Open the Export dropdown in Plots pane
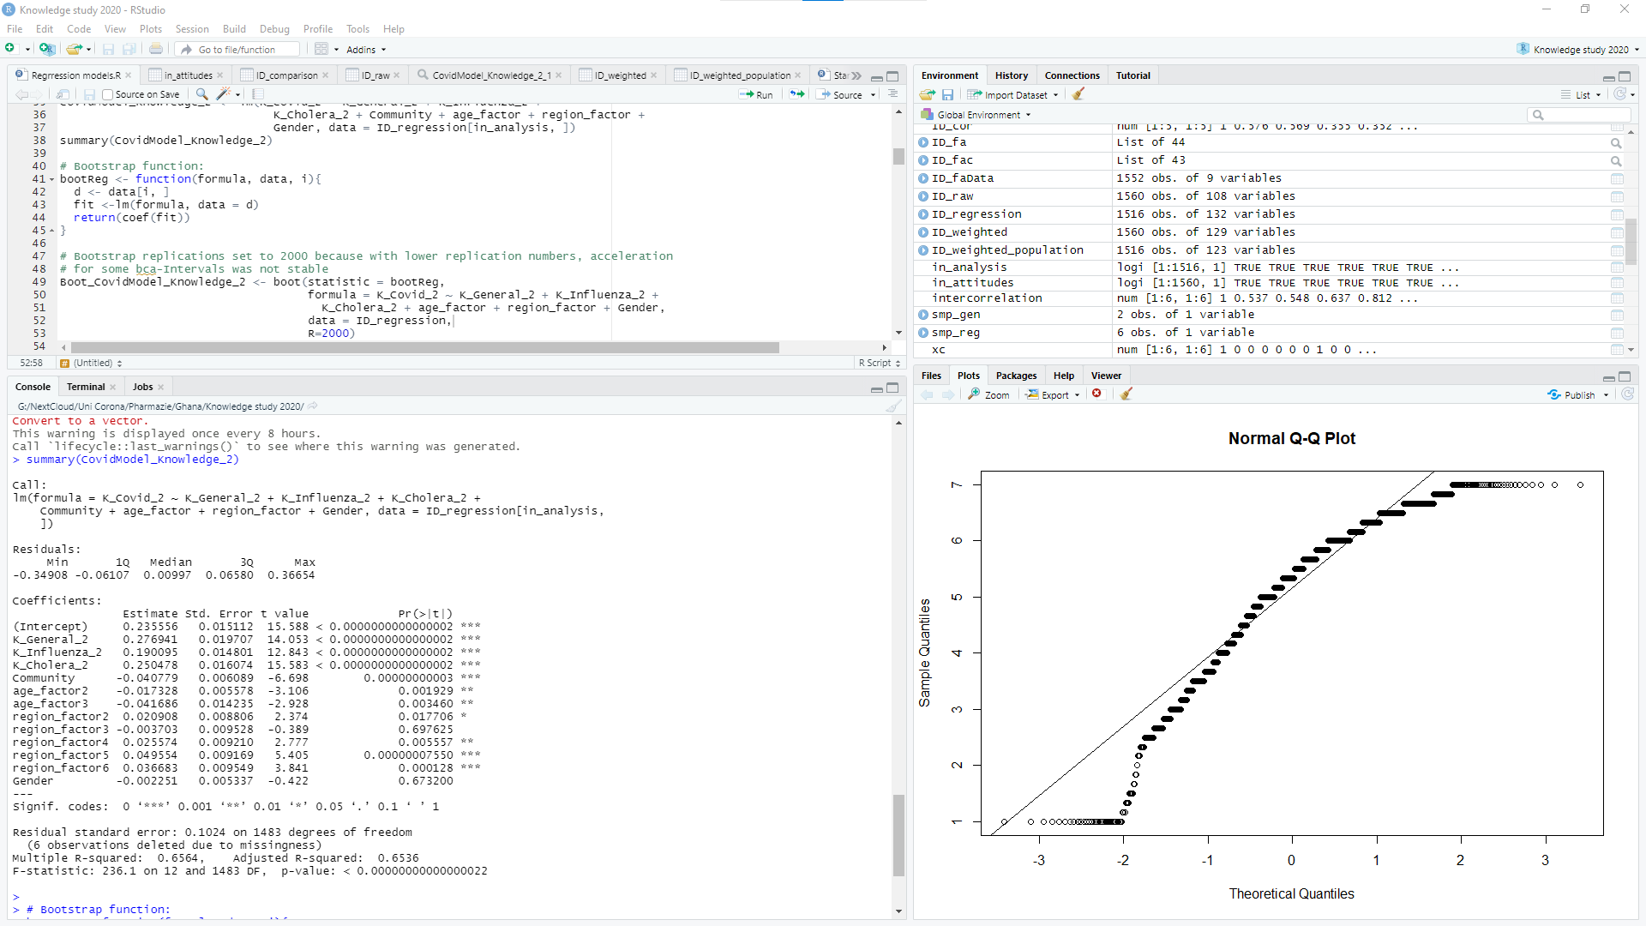The image size is (1646, 926). pos(1054,394)
